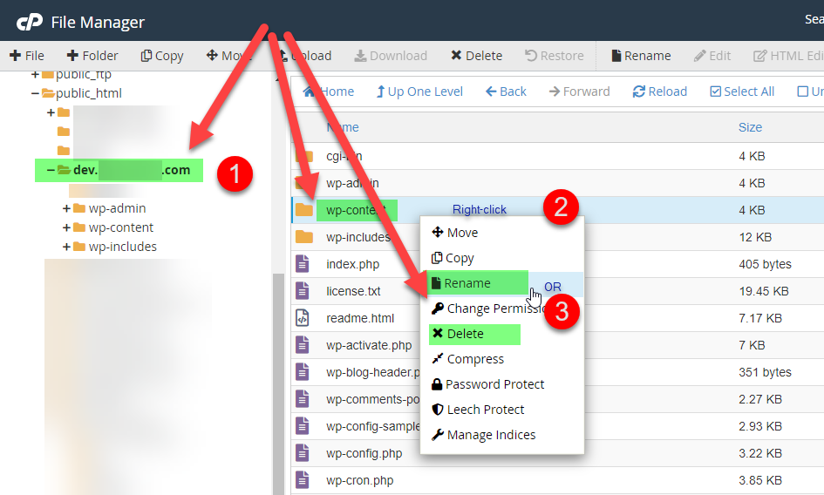Select the readme.html file name
Viewport: 824px width, 495px height.
coord(360,318)
